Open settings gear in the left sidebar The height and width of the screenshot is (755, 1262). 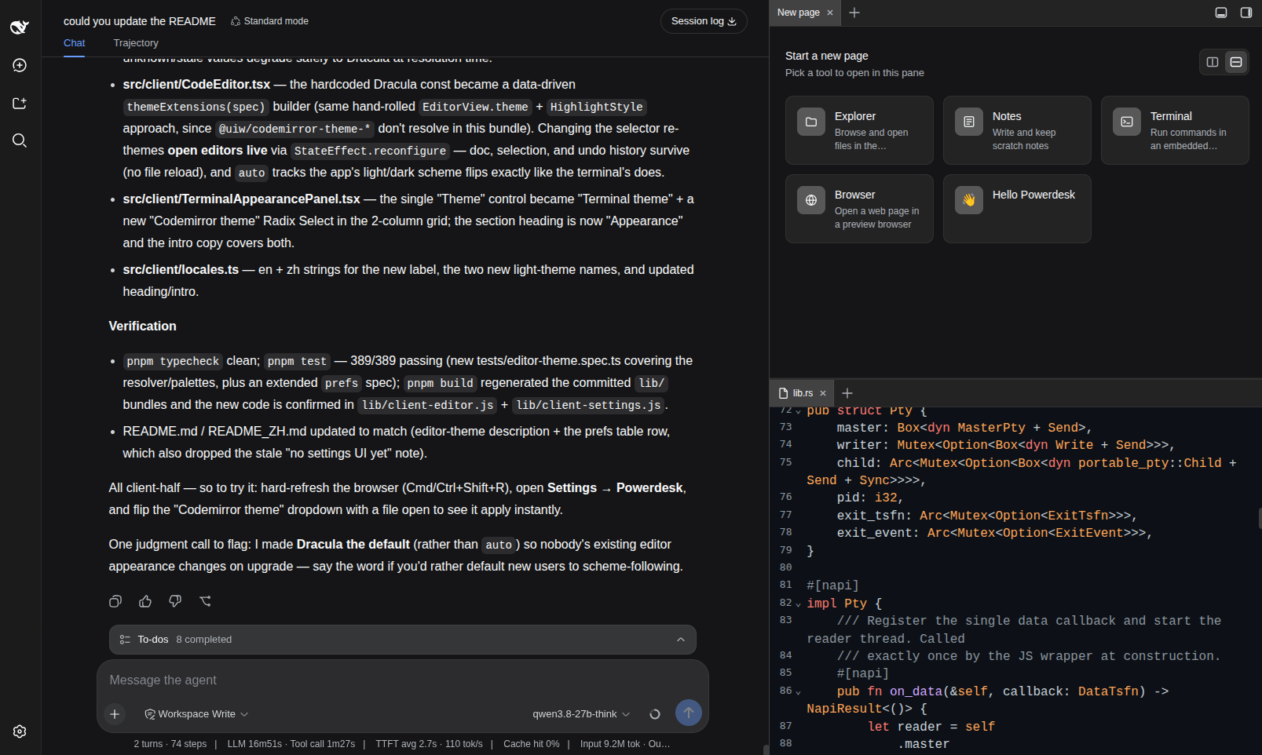(x=20, y=731)
